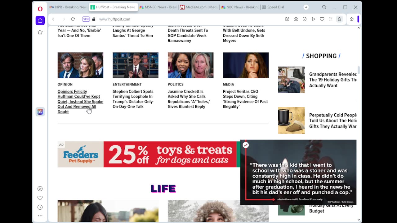The image size is (397, 223).
Task: Click the address bar URL field
Action: pyautogui.click(x=189, y=19)
